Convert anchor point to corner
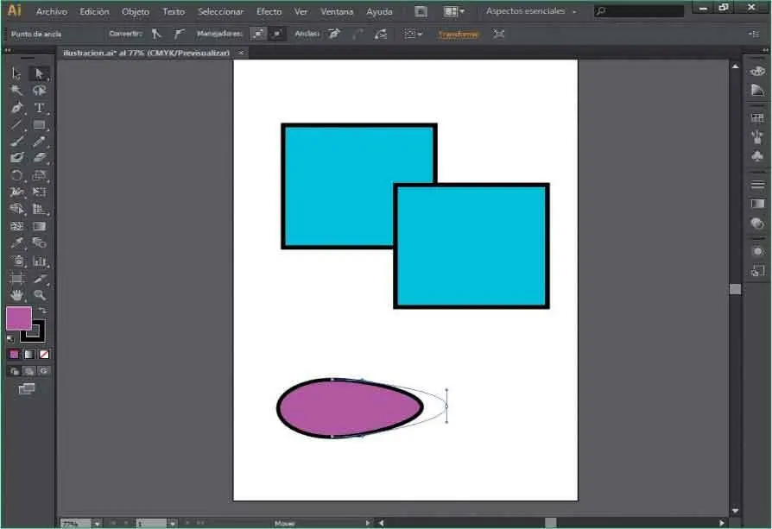Image resolution: width=772 pixels, height=529 pixels. tap(156, 34)
